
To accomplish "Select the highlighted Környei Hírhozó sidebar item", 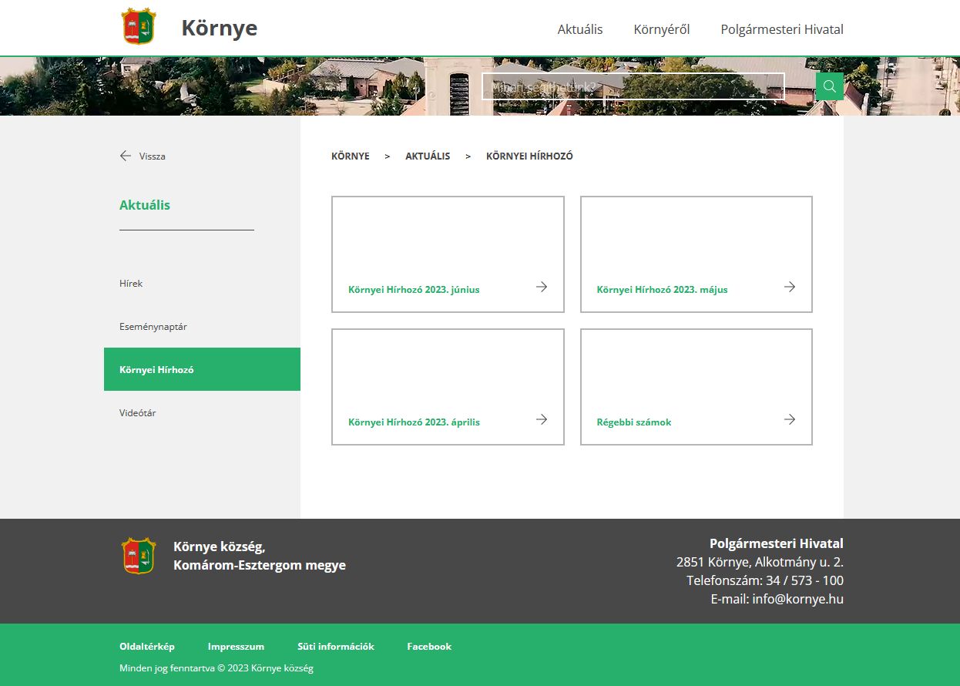I will tap(202, 369).
